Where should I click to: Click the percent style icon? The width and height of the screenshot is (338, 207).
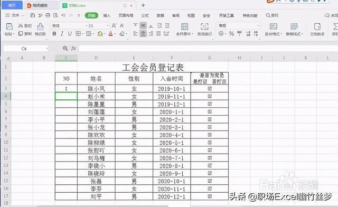coord(231,34)
